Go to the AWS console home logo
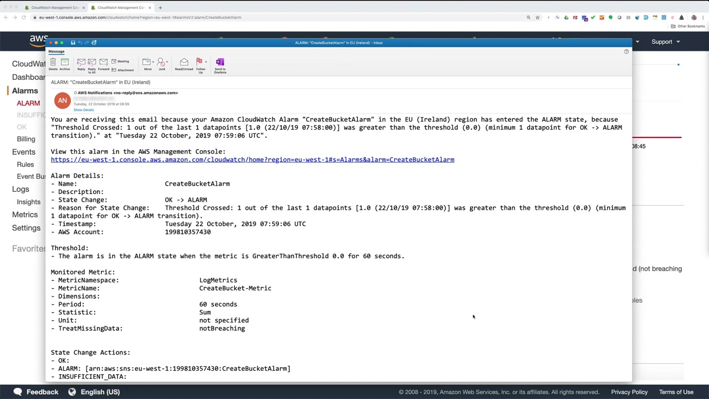This screenshot has width=709, height=399. click(x=39, y=40)
